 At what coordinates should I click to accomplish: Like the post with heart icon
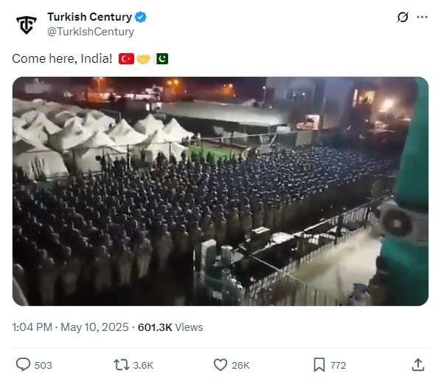pyautogui.click(x=220, y=365)
